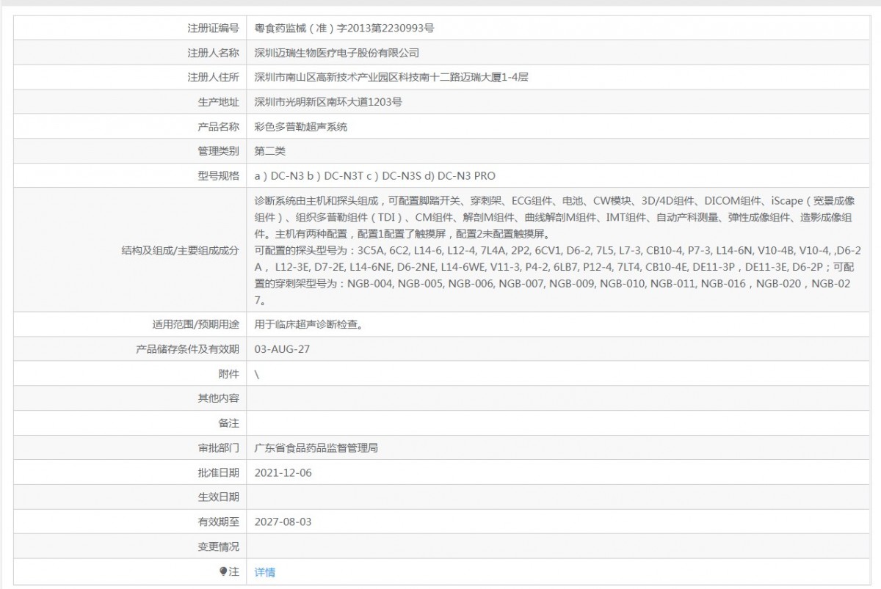This screenshot has height=589, width=881.
Task: Click the 其他内容 label cell
Action: pos(131,398)
